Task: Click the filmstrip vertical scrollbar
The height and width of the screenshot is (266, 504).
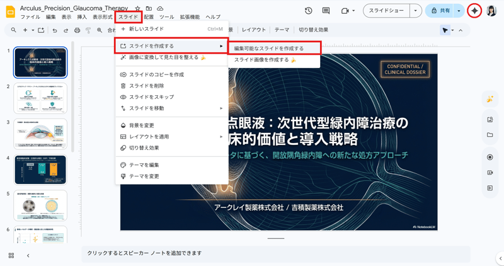Action: point(72,96)
